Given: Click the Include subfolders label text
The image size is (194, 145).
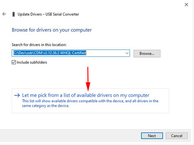Looking at the screenshot, I should 32,62.
